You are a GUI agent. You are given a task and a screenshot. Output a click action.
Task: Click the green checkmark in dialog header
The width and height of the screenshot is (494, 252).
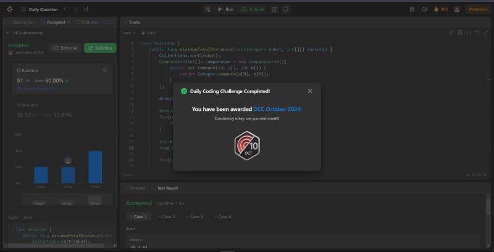coord(184,91)
